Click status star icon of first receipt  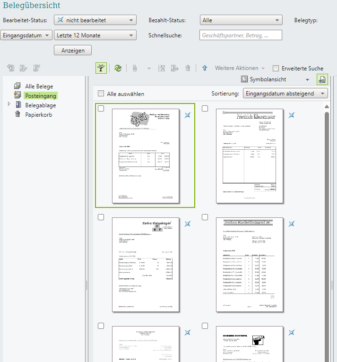[188, 115]
